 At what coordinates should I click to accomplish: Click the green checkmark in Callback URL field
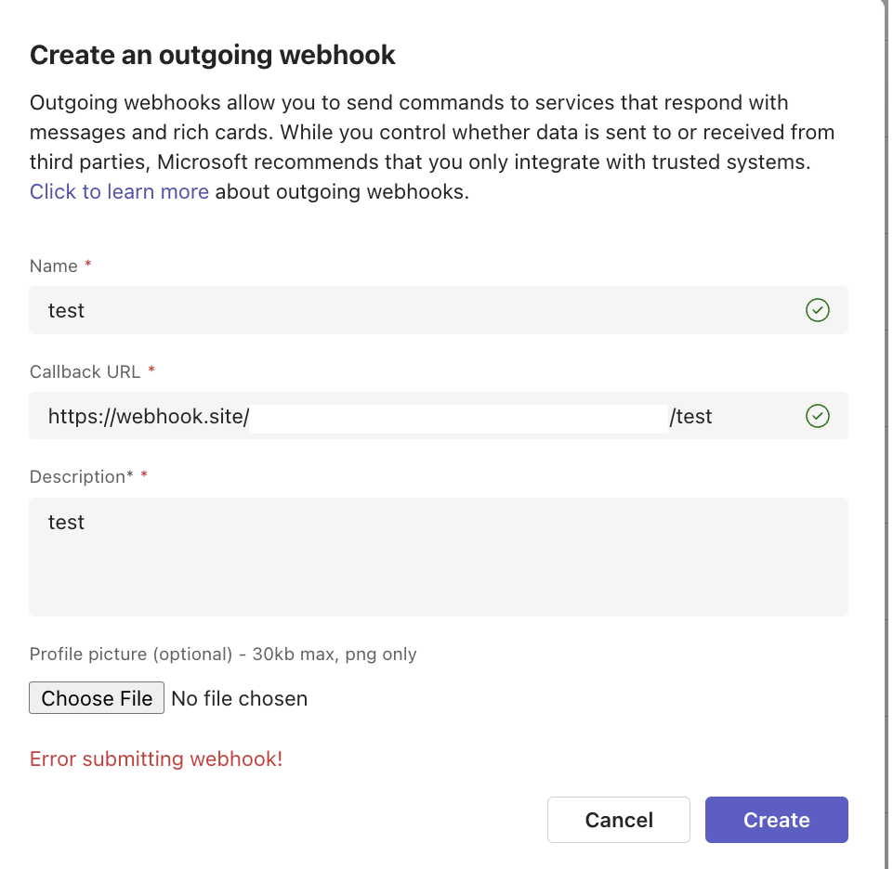click(x=817, y=415)
